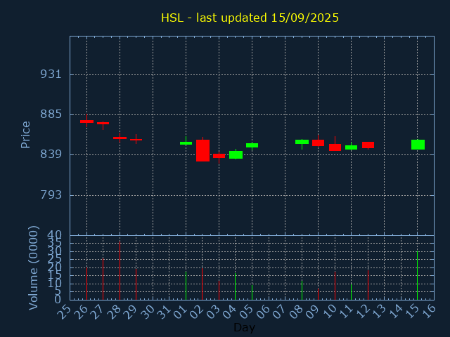
Task: Select the large red candlestick for day 02
Action: click(202, 150)
